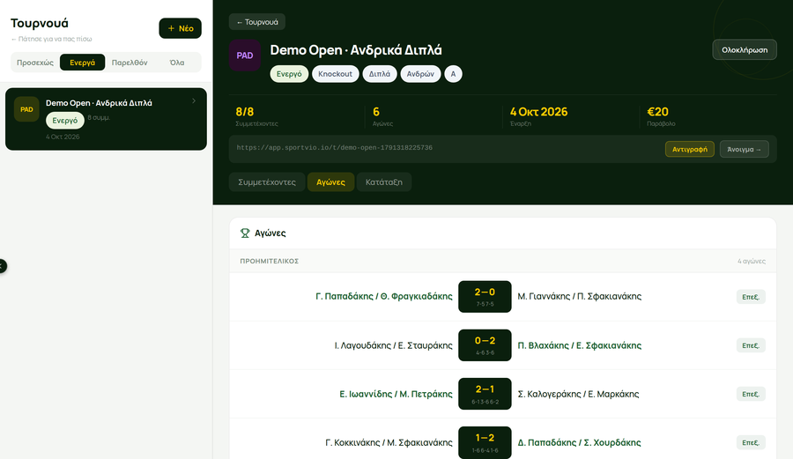The height and width of the screenshot is (459, 793).
Task: Click the 1–2 score box
Action: click(485, 442)
